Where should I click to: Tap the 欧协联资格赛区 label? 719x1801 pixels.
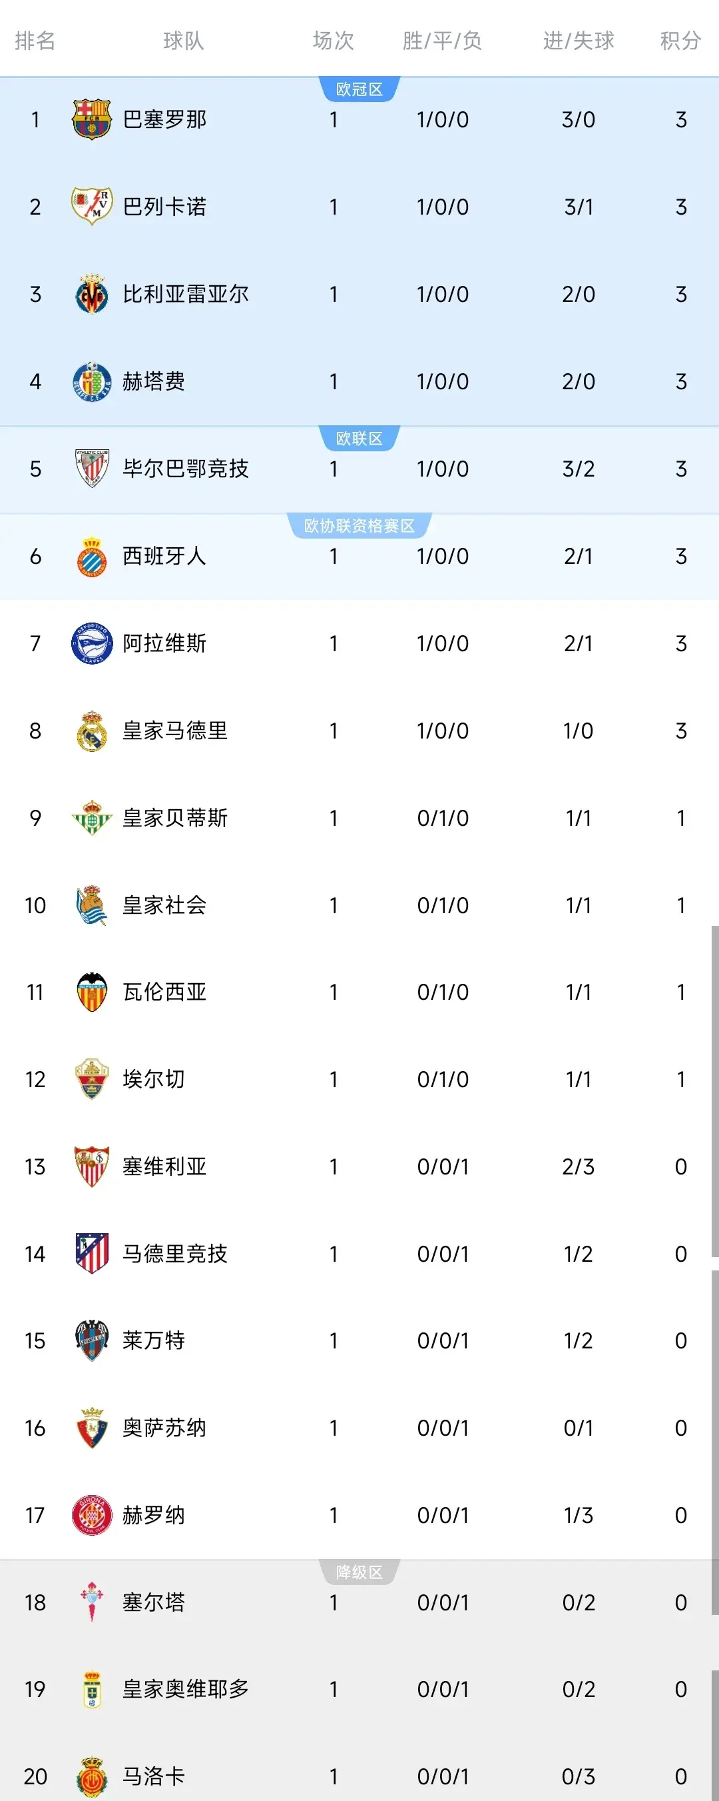[x=359, y=526]
